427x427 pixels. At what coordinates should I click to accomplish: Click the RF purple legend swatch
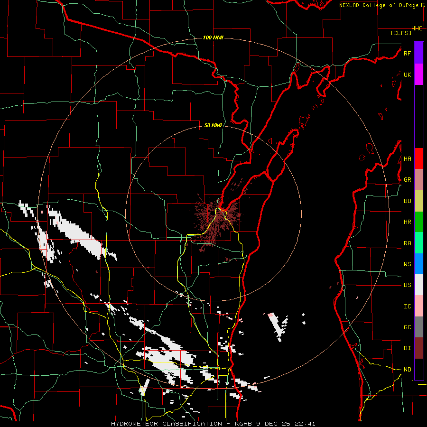click(419, 53)
